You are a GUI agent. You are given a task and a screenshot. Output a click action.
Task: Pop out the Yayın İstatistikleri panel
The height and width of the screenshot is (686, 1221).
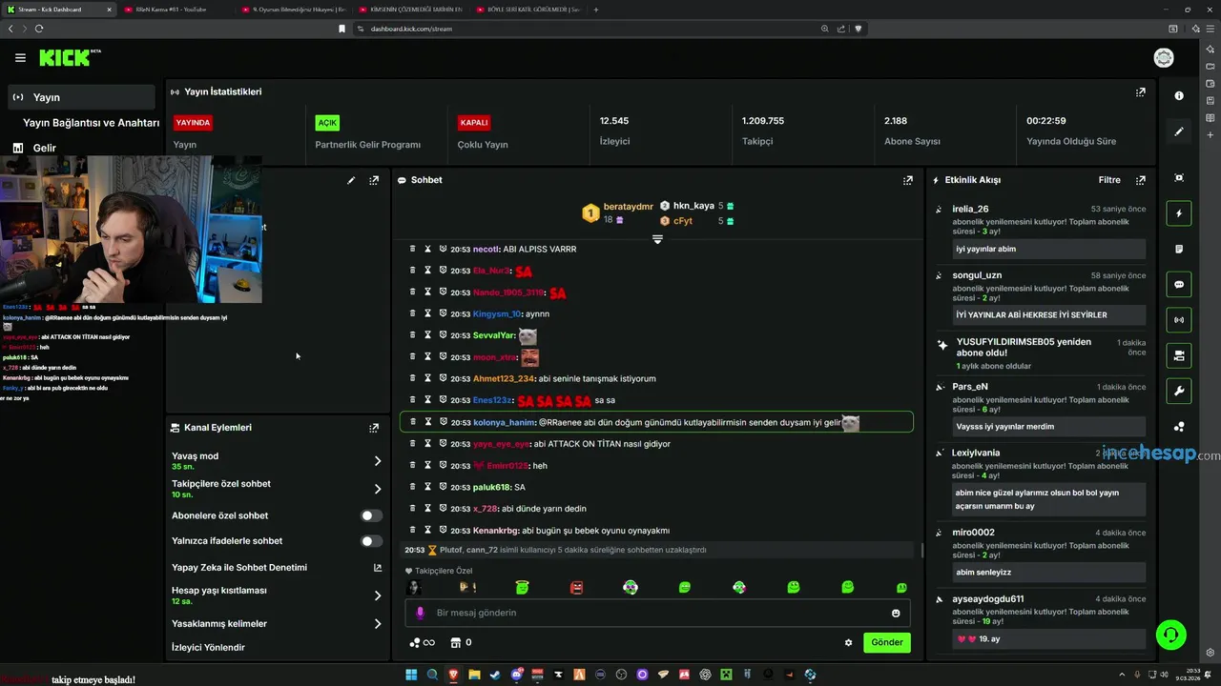click(x=1140, y=92)
